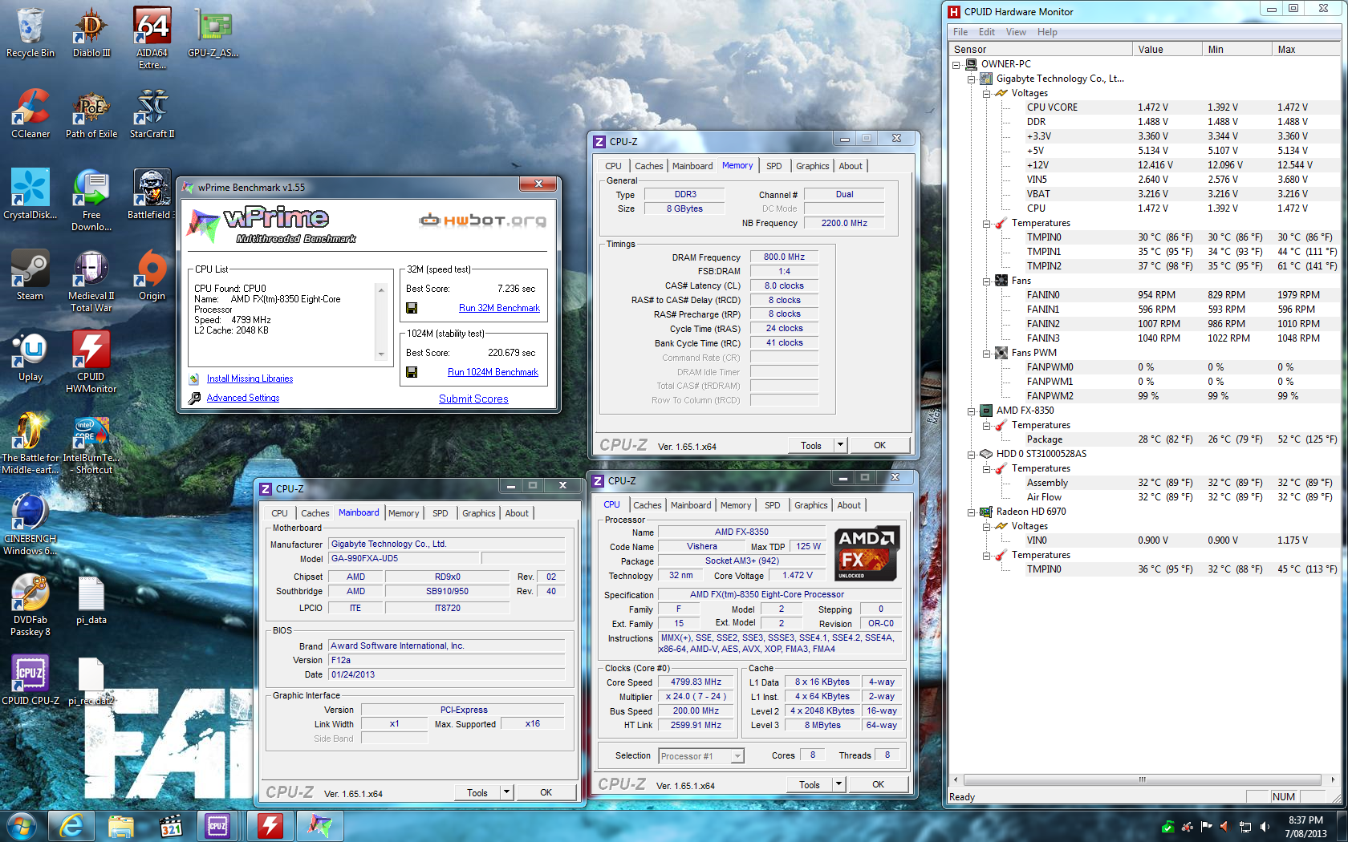Open Windows Explorer folder from the taskbar
Screen dimensions: 1348x842
pyautogui.click(x=120, y=825)
